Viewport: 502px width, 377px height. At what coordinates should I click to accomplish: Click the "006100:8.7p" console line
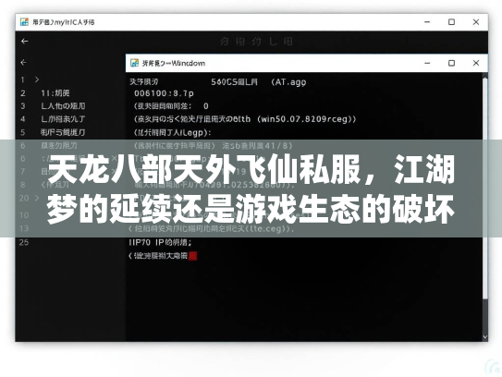tap(164, 93)
